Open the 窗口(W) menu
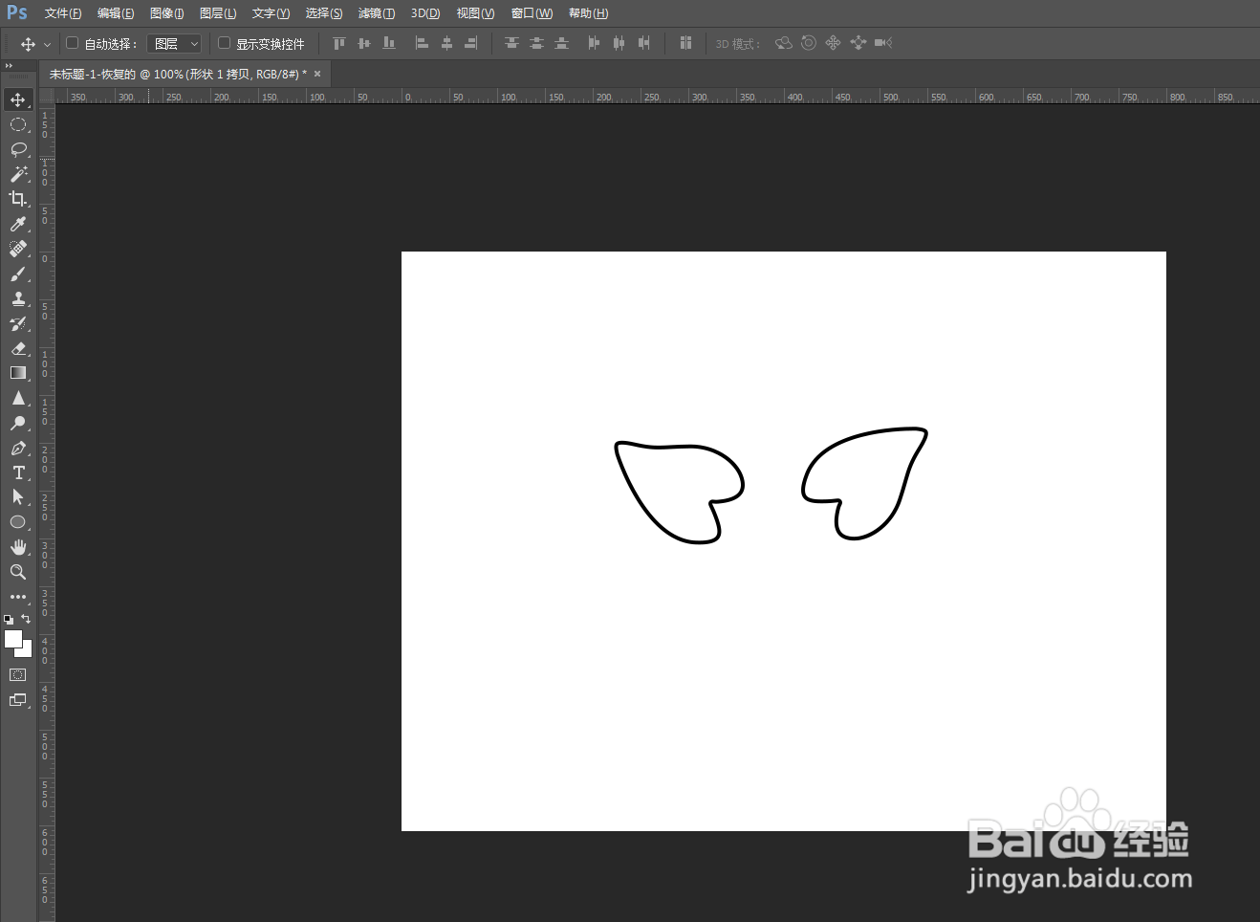 coord(532,13)
